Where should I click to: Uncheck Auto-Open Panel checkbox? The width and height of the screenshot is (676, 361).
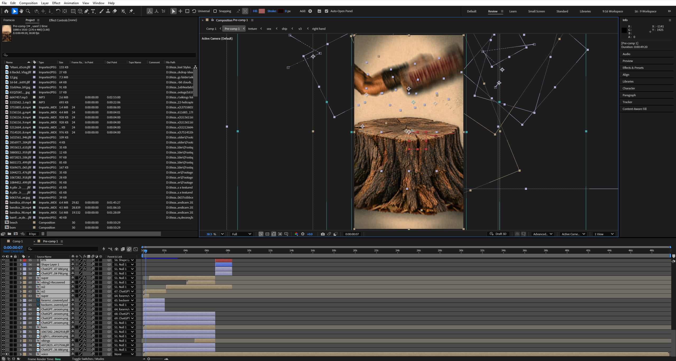(x=327, y=11)
